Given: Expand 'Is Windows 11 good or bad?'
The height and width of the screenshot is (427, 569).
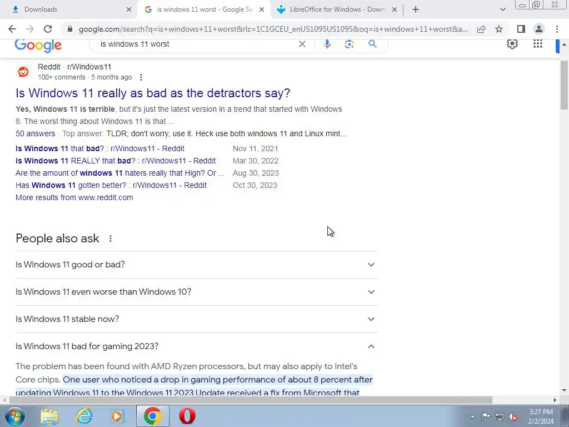Looking at the screenshot, I should [196, 265].
